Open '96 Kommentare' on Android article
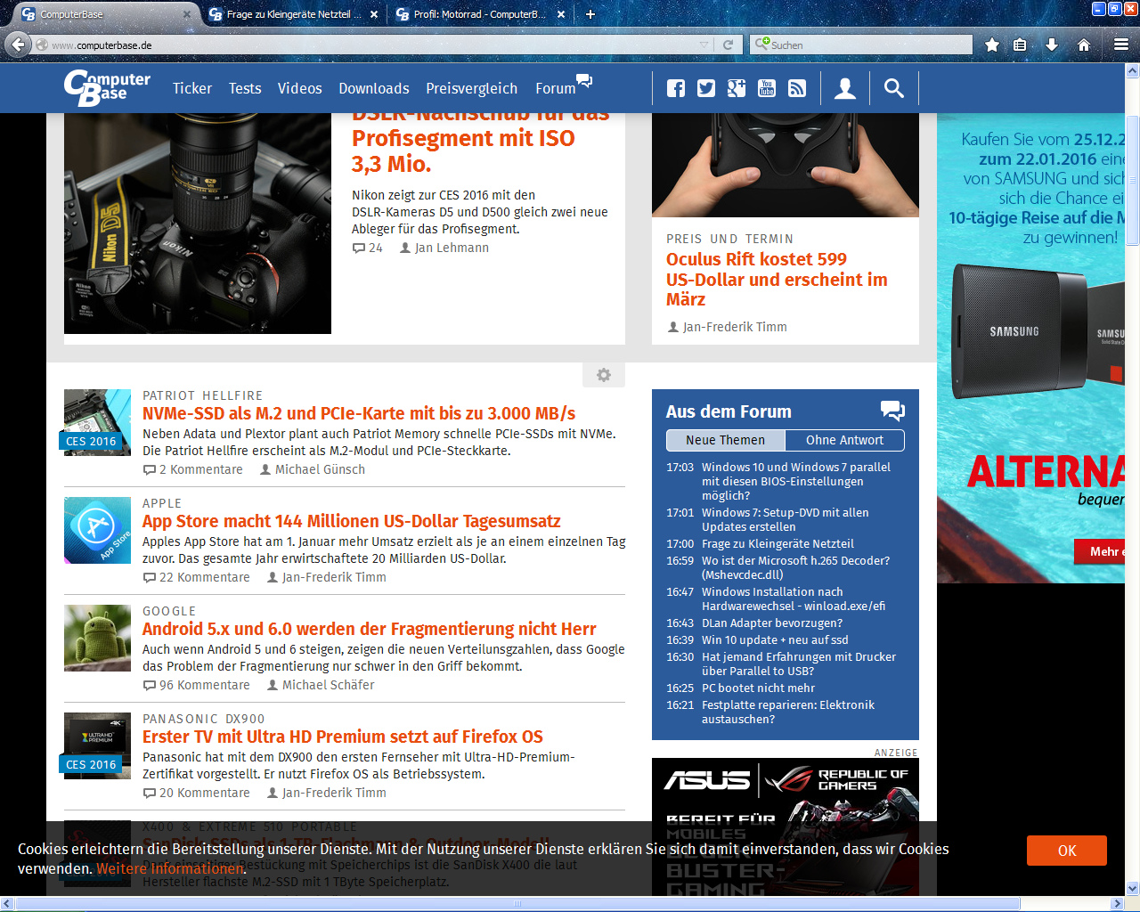This screenshot has height=912, width=1140. point(197,685)
